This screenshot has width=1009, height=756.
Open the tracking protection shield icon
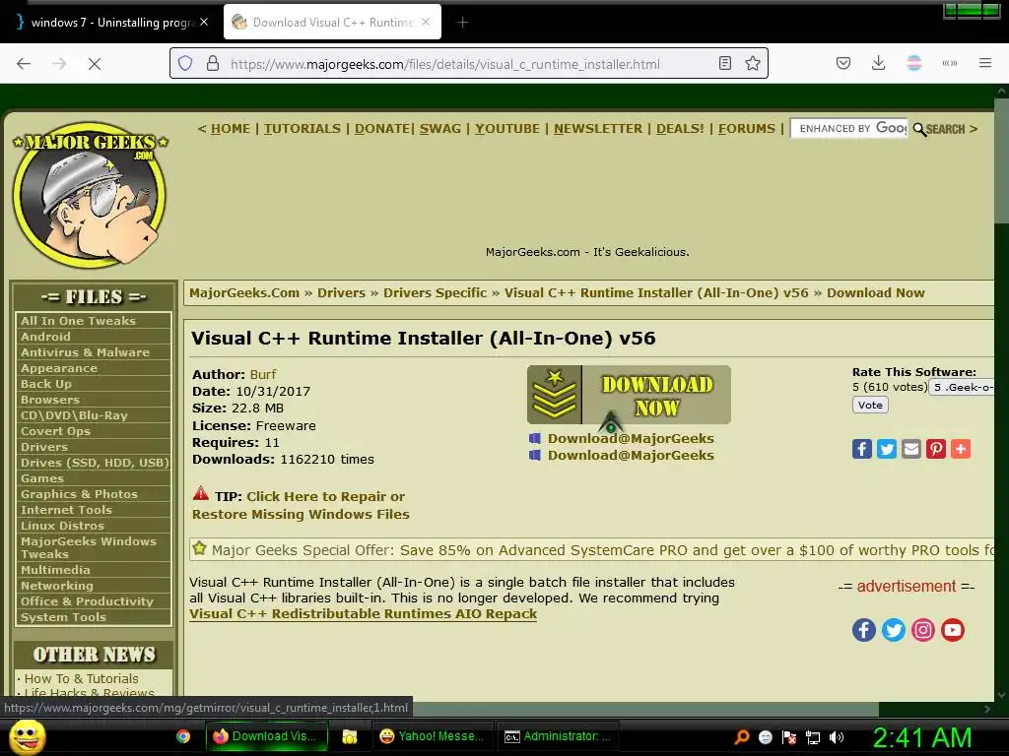point(185,64)
